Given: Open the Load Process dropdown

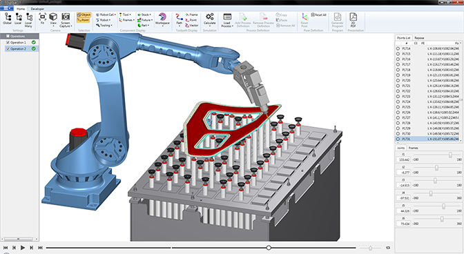Looking at the screenshot, I should [x=227, y=20].
